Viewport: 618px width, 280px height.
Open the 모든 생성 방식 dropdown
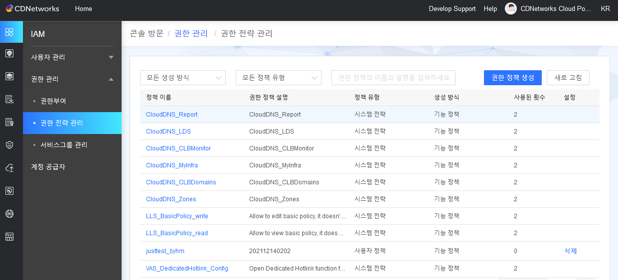click(182, 78)
